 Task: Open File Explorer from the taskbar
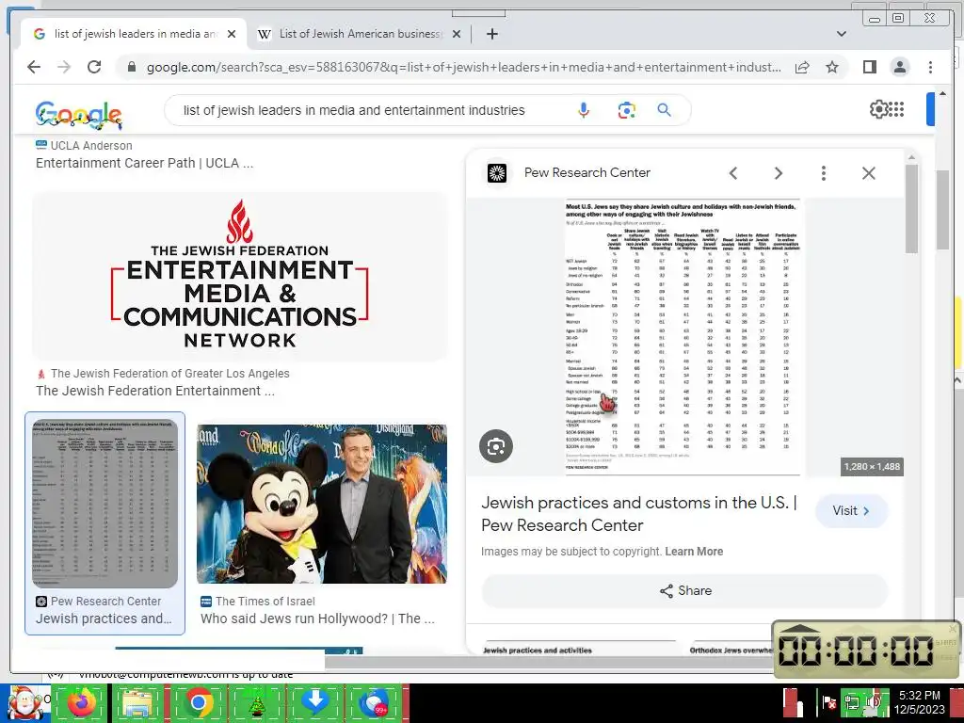tap(139, 702)
